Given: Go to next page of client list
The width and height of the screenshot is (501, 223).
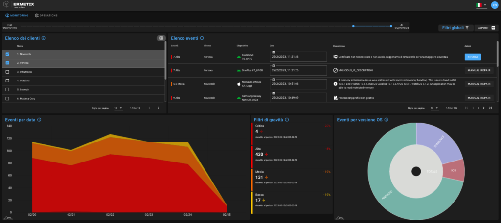Looking at the screenshot, I should point(159,108).
